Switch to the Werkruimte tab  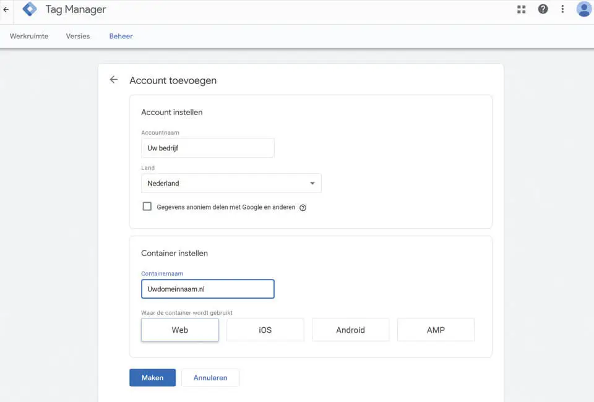(x=29, y=36)
